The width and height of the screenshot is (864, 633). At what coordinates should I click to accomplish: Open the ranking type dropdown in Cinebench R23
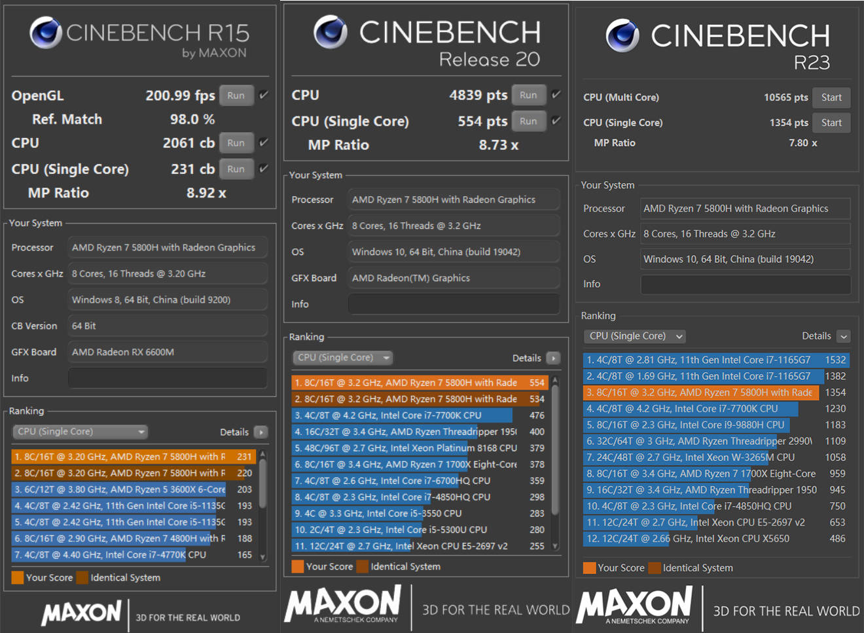point(635,336)
